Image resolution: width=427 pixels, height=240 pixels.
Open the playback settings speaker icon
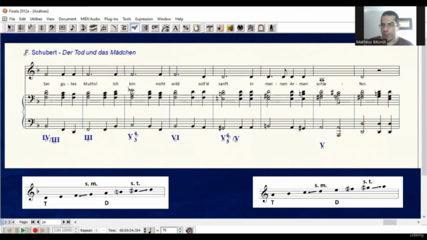[x=189, y=231]
